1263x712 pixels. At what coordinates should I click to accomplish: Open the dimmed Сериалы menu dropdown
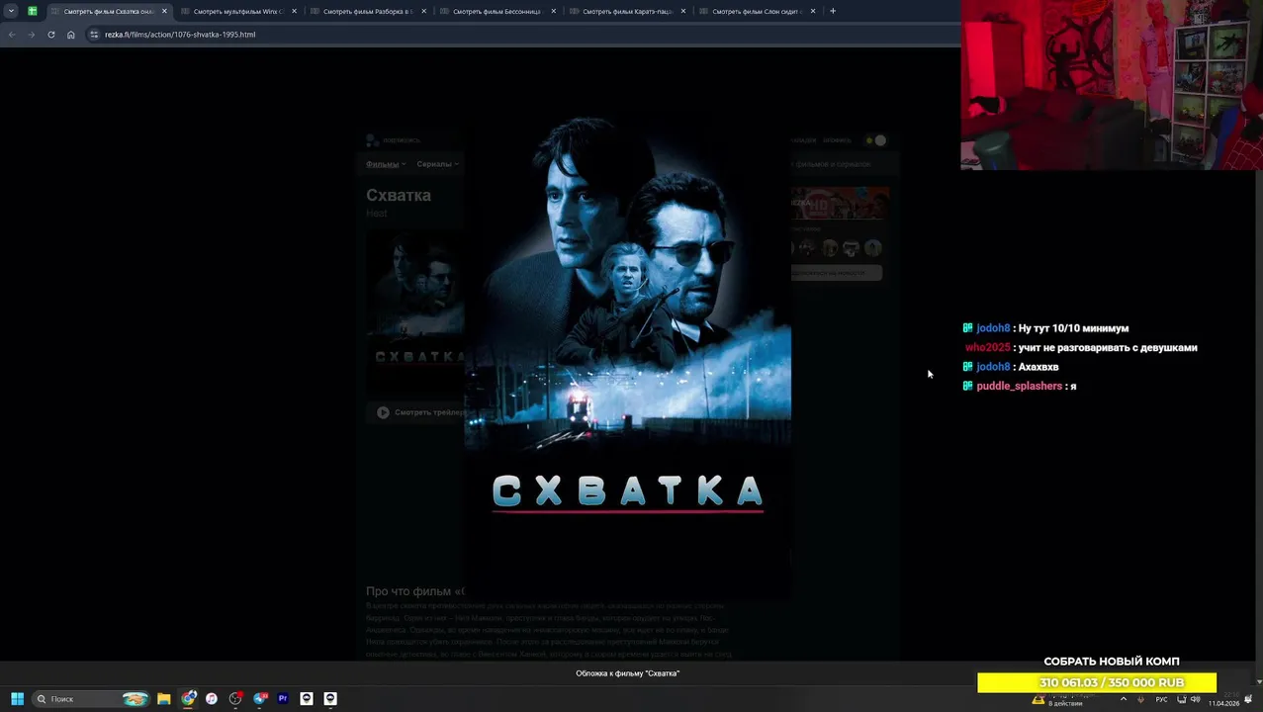click(438, 164)
